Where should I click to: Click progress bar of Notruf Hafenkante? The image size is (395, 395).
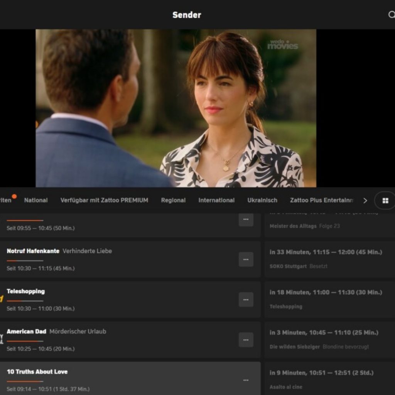click(x=25, y=260)
